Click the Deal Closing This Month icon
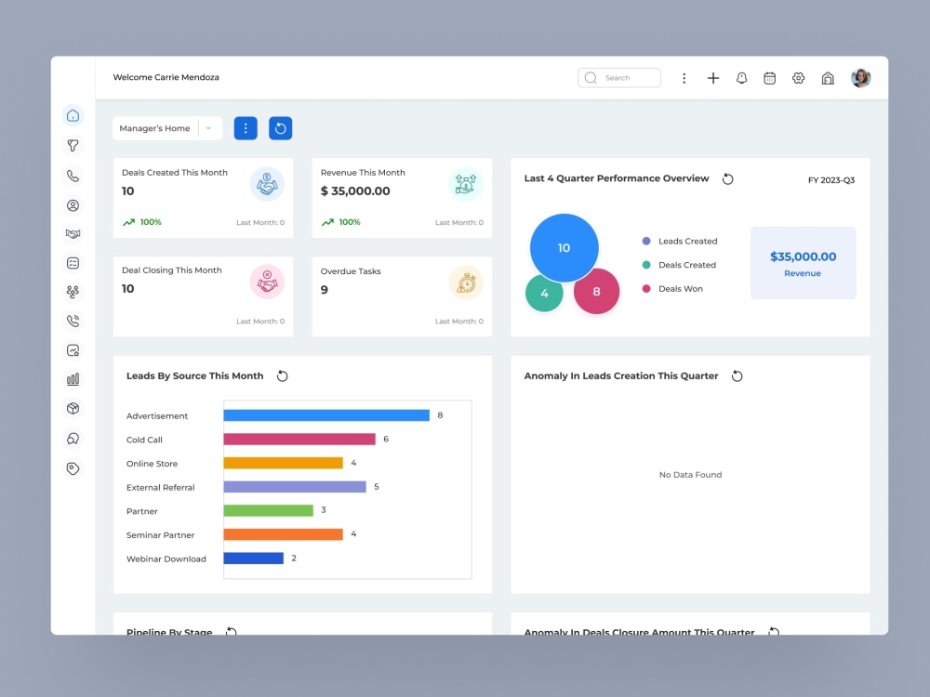This screenshot has width=930, height=697. (x=267, y=282)
